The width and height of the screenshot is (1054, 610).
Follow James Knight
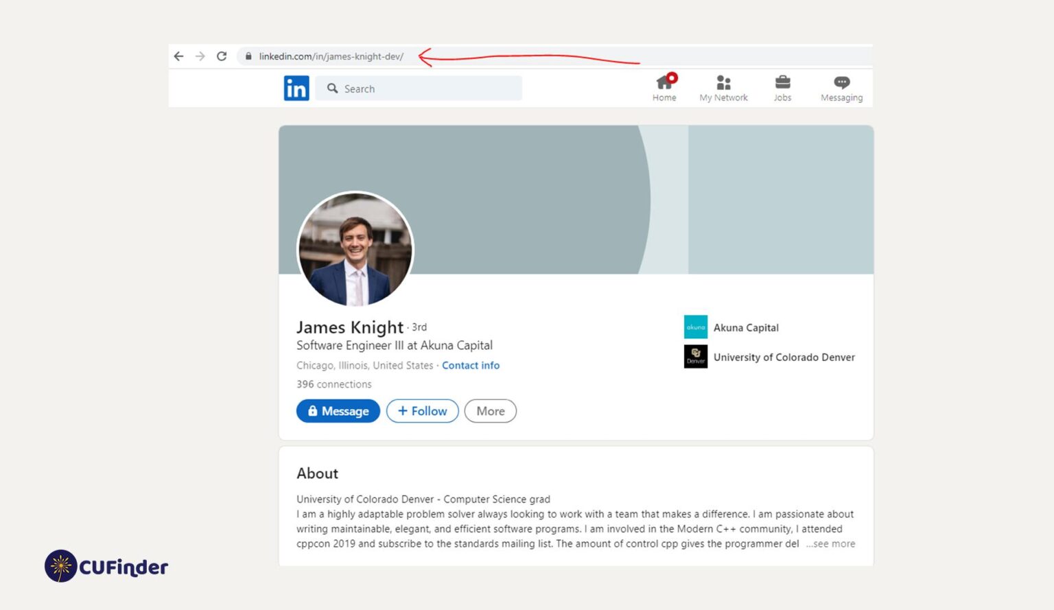(423, 411)
